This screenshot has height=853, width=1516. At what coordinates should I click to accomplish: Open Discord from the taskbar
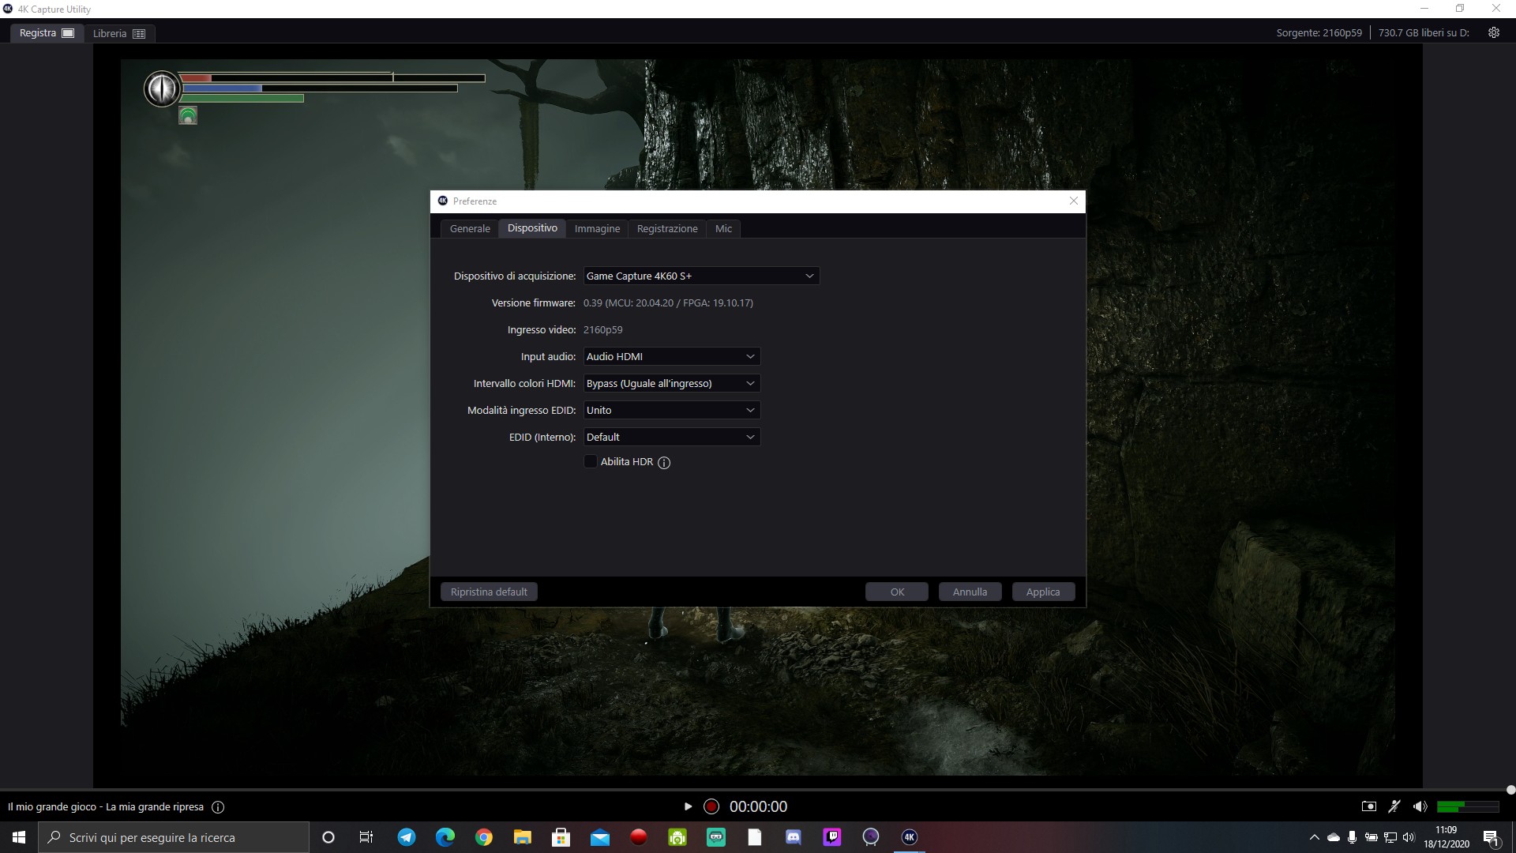coord(793,837)
